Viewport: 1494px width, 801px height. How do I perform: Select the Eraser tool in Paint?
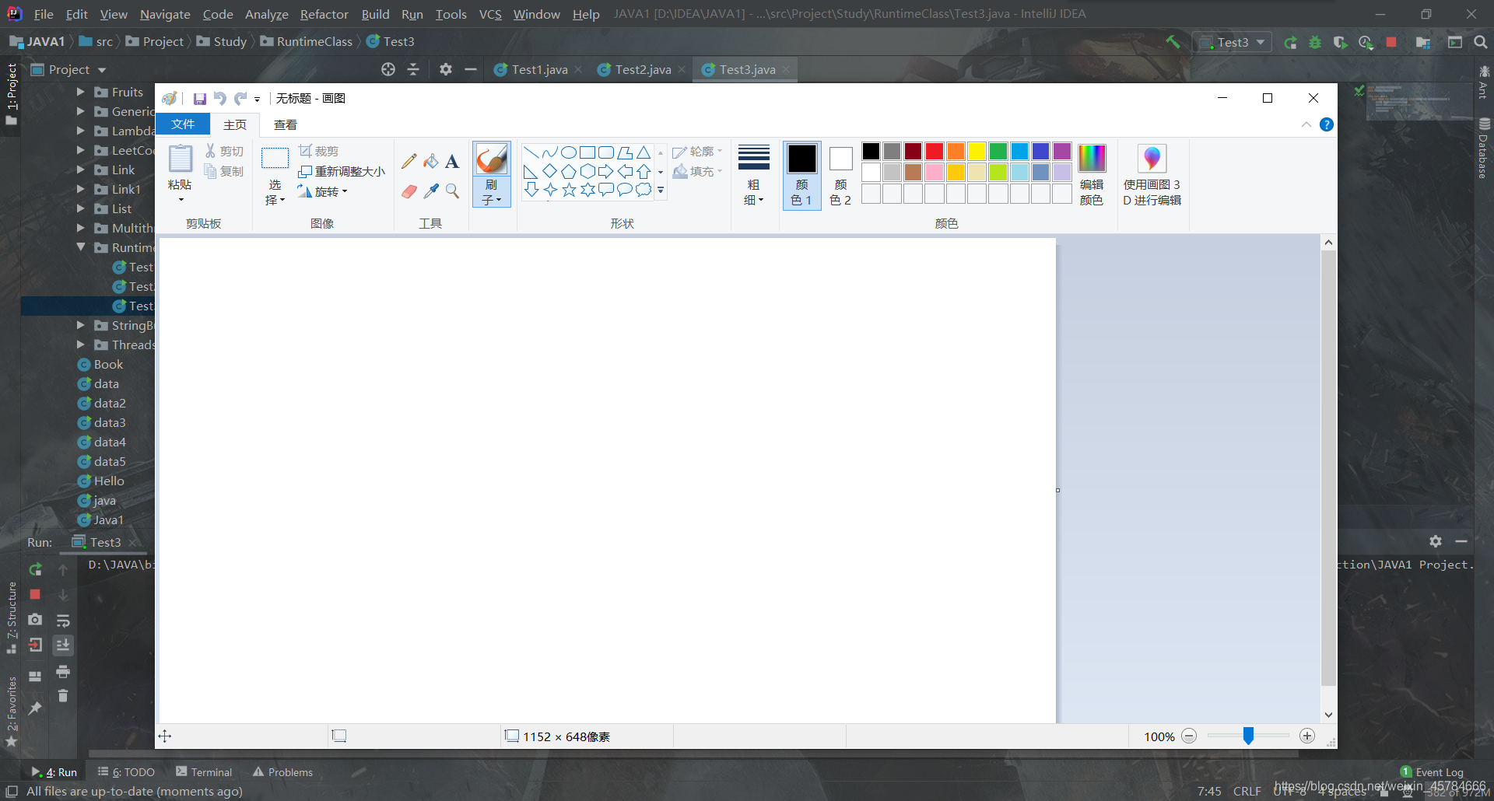point(409,191)
